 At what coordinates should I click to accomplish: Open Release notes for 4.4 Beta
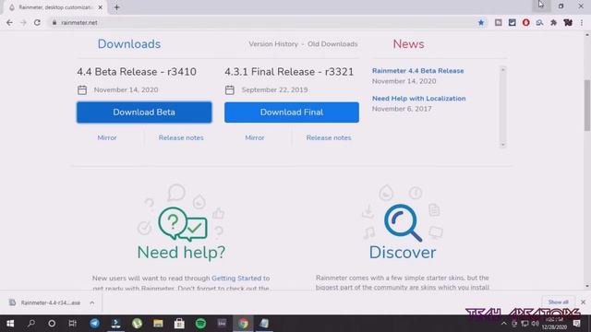click(181, 137)
